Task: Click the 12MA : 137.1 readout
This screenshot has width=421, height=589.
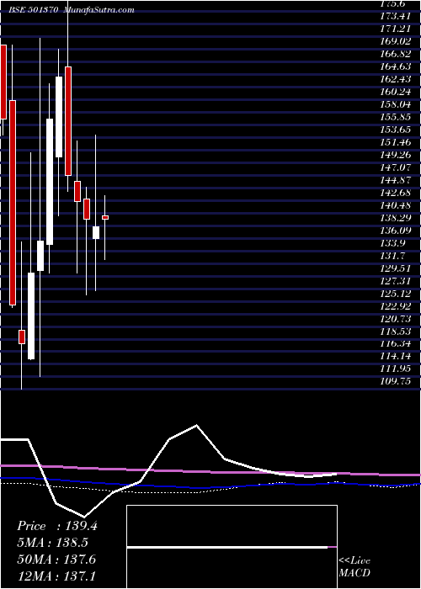Action: (x=56, y=576)
